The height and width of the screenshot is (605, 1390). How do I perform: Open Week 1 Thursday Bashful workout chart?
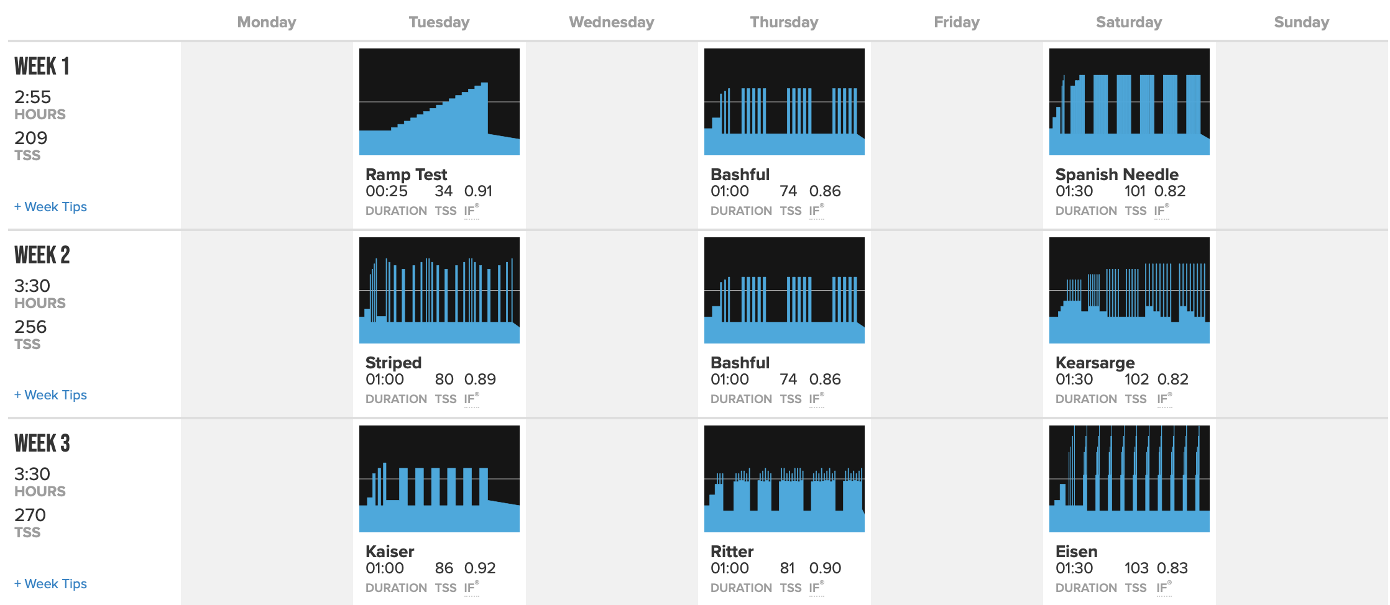pyautogui.click(x=784, y=102)
